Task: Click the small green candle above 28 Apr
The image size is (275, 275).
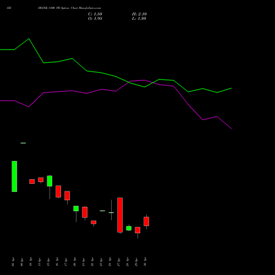Action: tap(129, 228)
